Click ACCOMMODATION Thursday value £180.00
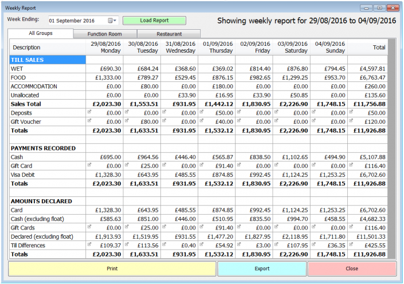This screenshot has width=404, height=284. 222,86
